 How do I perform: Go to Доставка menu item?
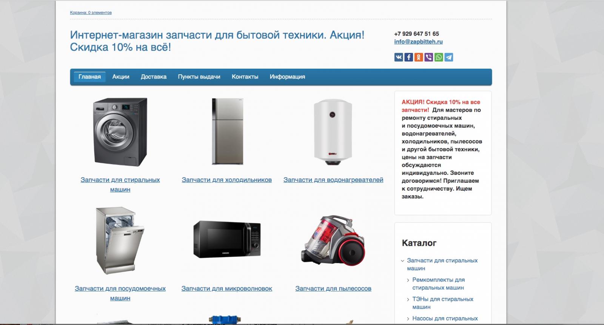154,77
